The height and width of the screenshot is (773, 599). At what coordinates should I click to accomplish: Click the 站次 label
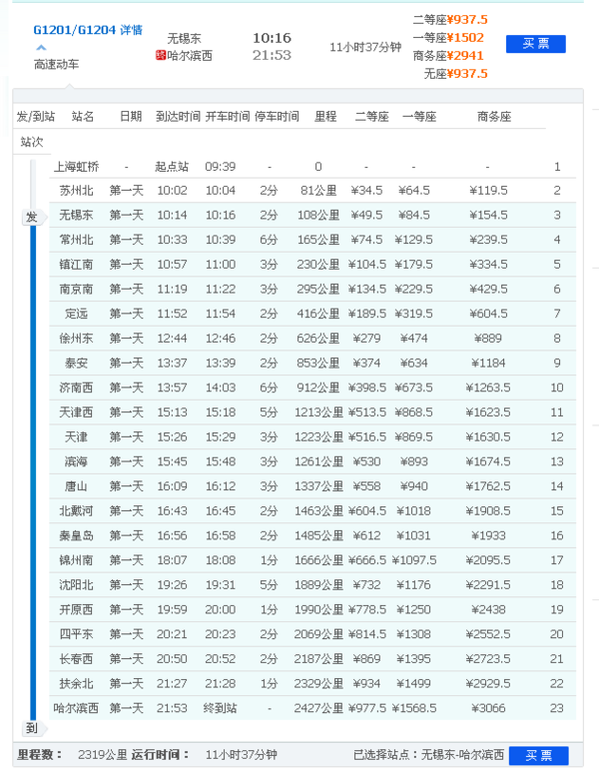(32, 142)
